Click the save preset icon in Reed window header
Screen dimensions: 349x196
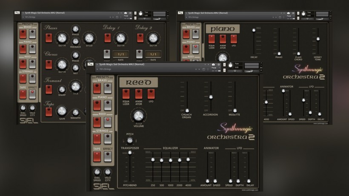(204, 69)
